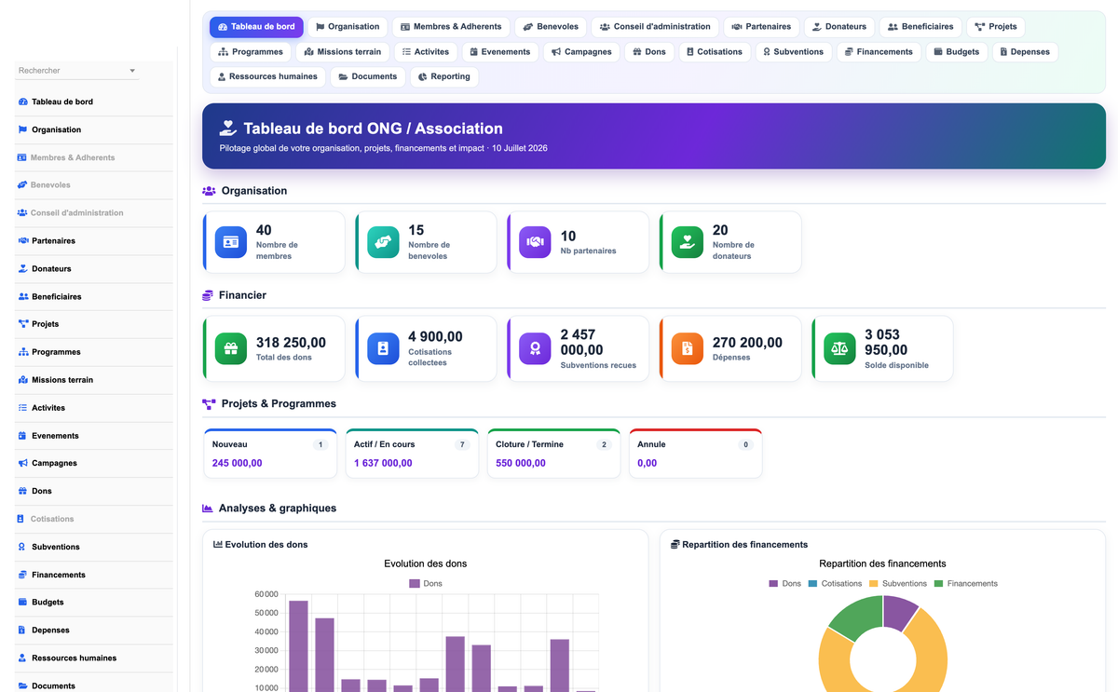
Task: Open the Organisation top tab
Action: pyautogui.click(x=348, y=27)
